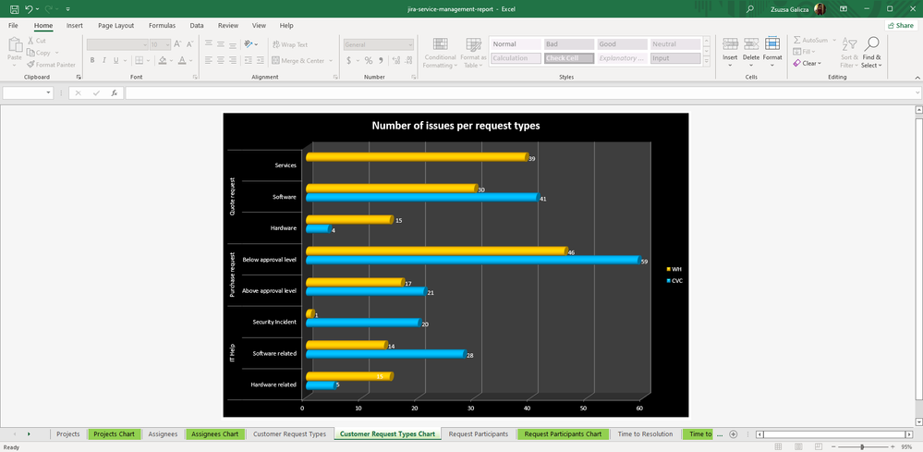
Task: Click the Comma Style icon
Action: [x=381, y=60]
